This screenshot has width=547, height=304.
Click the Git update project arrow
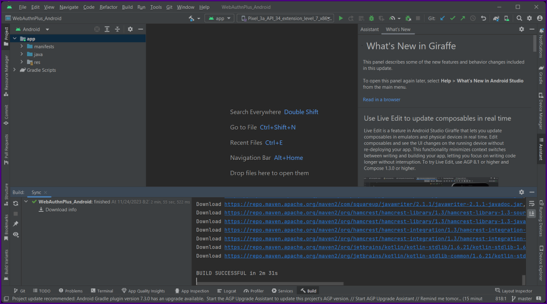point(442,18)
